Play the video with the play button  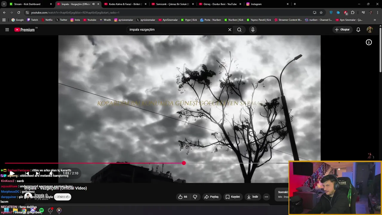point(12,173)
